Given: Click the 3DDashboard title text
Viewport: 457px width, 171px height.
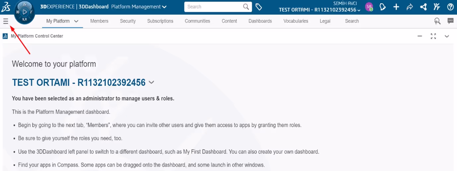Looking at the screenshot, I should (x=94, y=7).
